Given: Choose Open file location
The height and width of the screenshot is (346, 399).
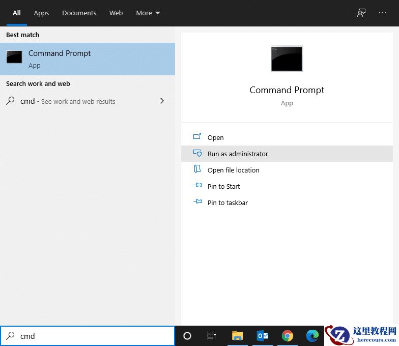Looking at the screenshot, I should point(233,170).
